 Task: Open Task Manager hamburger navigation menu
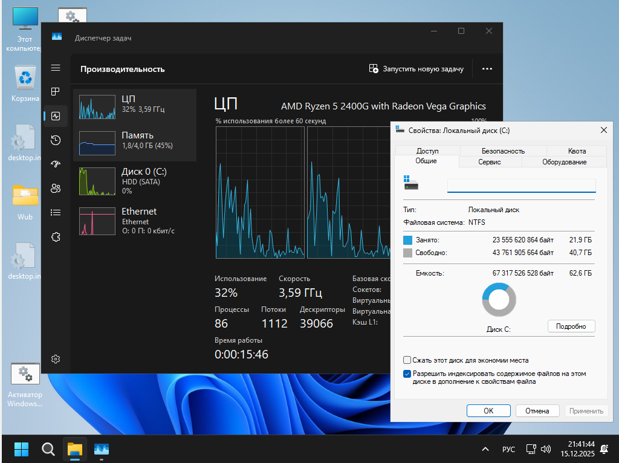tap(56, 68)
